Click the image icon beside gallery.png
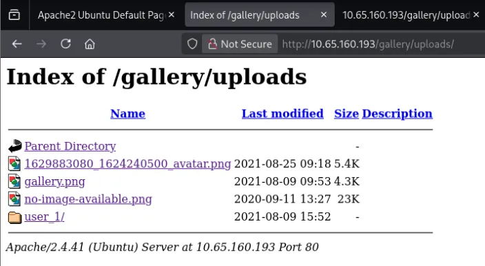Screen dimensions: 485x266 pyautogui.click(x=14, y=181)
